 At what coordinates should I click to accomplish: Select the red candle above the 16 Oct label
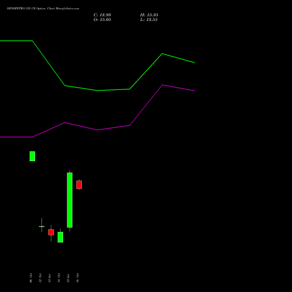point(79,185)
